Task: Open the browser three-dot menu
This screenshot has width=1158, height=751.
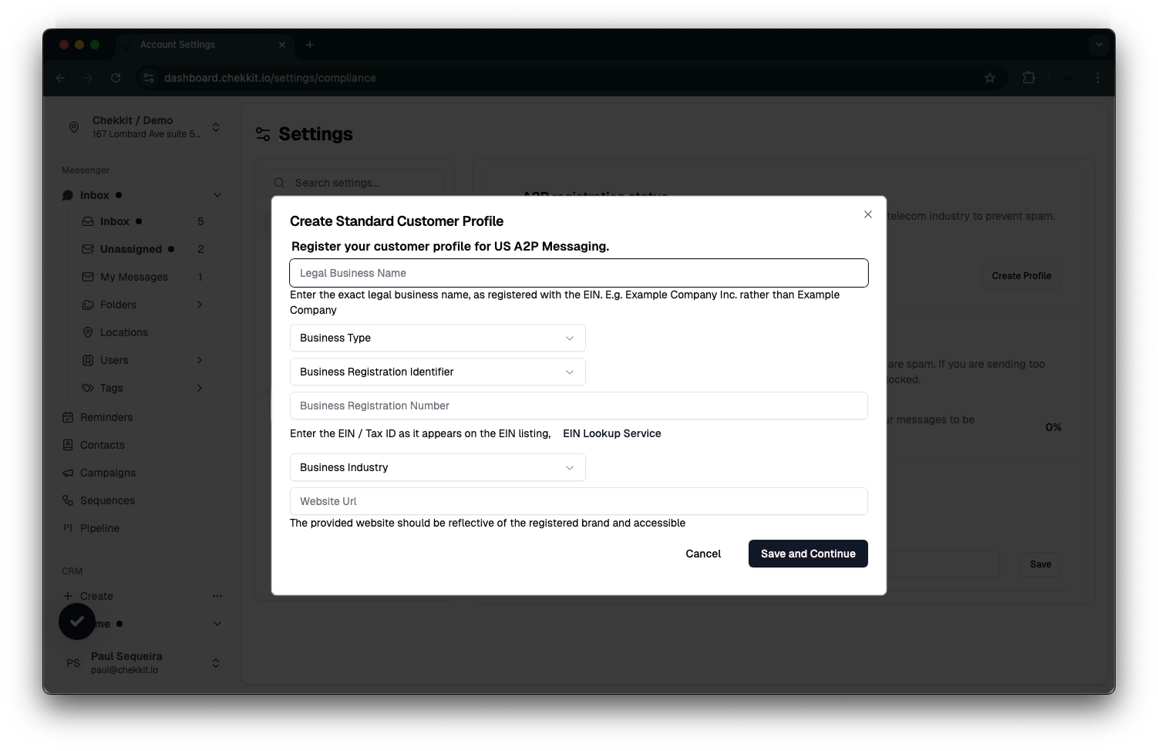Action: (1098, 78)
